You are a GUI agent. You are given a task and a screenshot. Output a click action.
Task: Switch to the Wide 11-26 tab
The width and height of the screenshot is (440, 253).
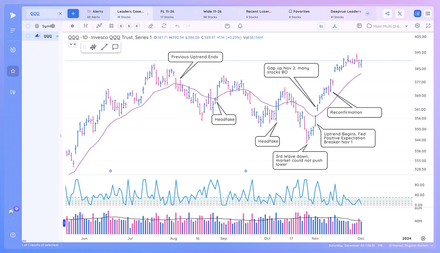(x=212, y=14)
